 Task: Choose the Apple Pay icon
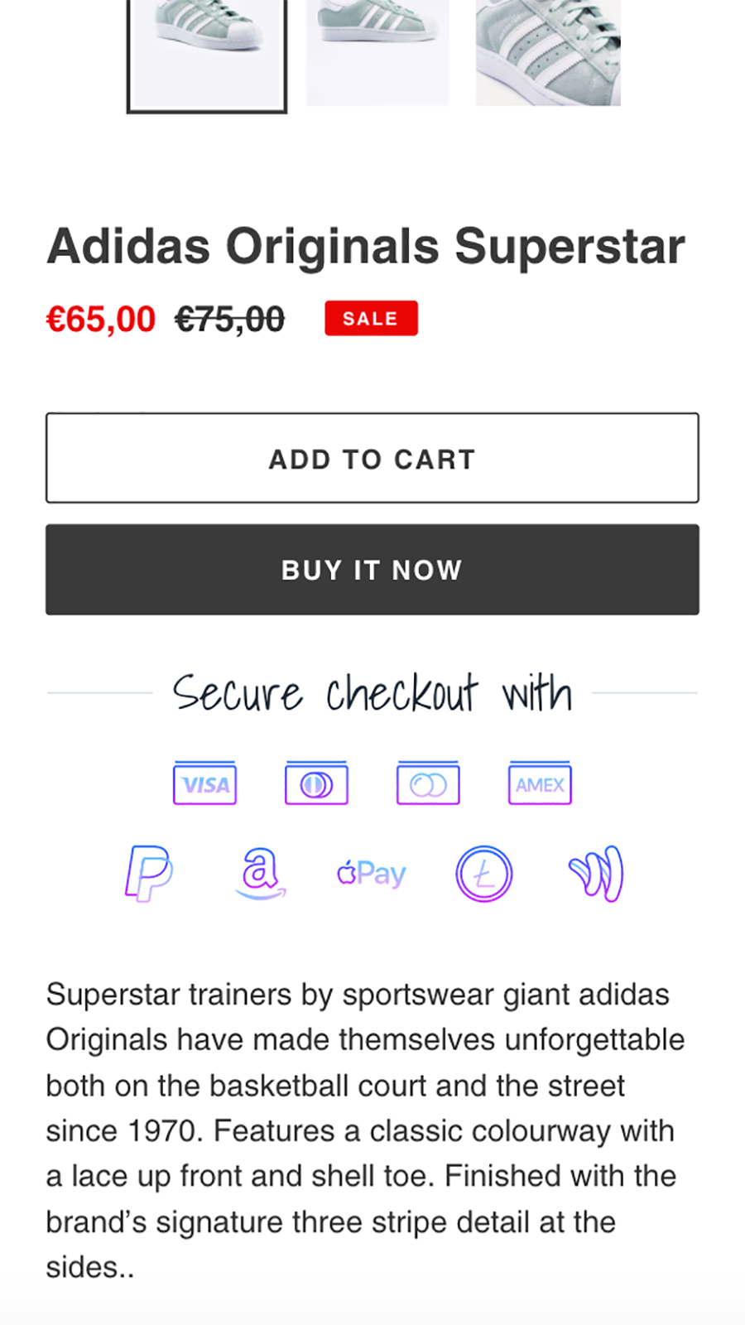(x=372, y=874)
